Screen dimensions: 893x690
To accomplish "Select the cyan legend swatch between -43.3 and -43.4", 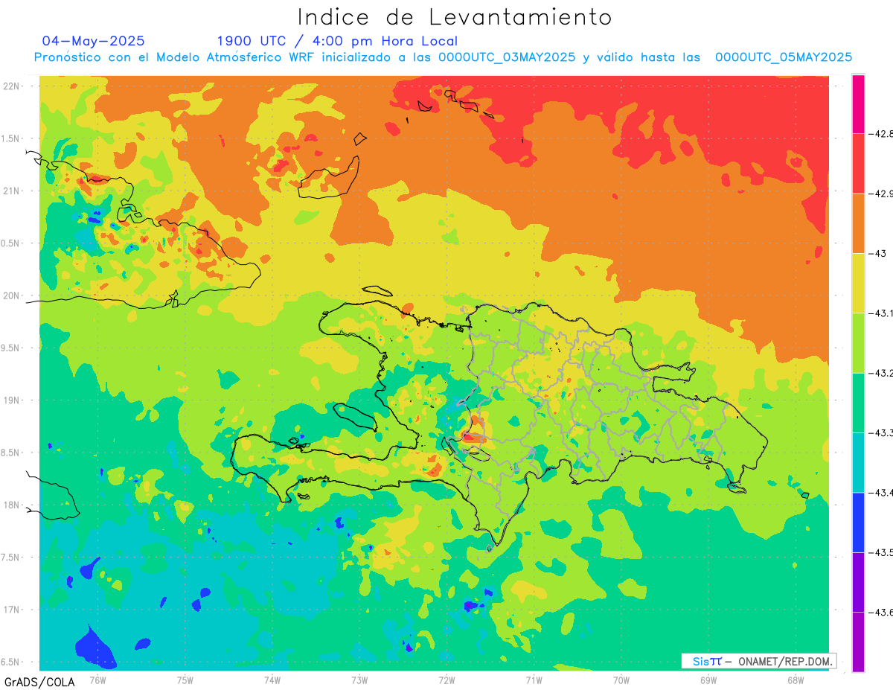I will point(859,462).
